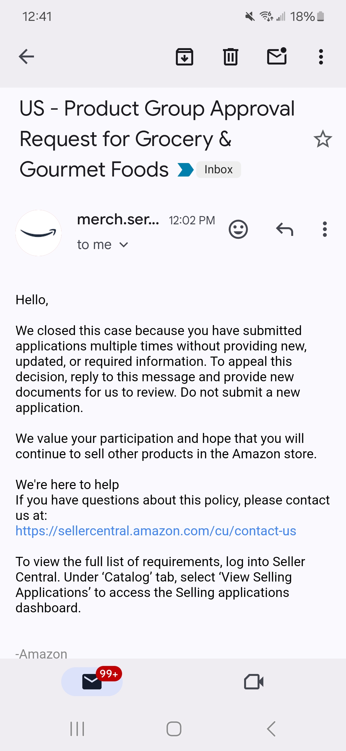Image resolution: width=346 pixels, height=751 pixels.
Task: Go back using the top-left arrow
Action: point(26,57)
